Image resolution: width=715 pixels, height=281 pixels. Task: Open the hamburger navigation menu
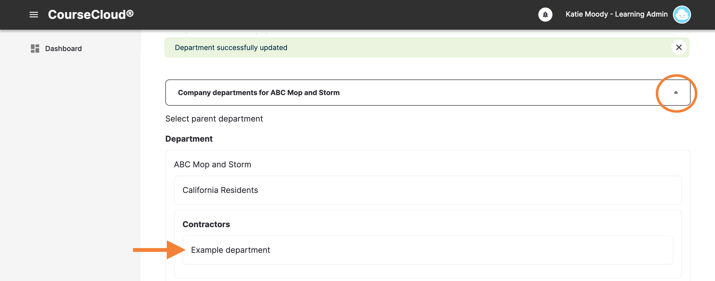pyautogui.click(x=34, y=15)
